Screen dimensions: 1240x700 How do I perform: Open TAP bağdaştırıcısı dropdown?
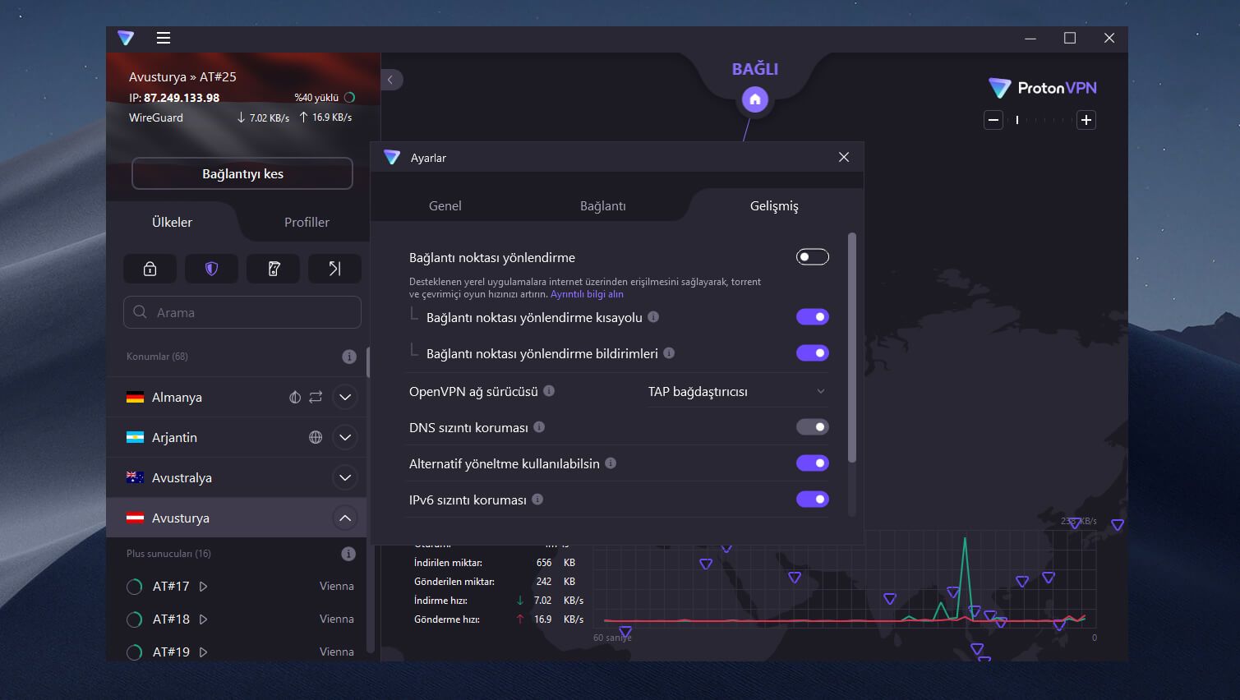[x=736, y=392]
